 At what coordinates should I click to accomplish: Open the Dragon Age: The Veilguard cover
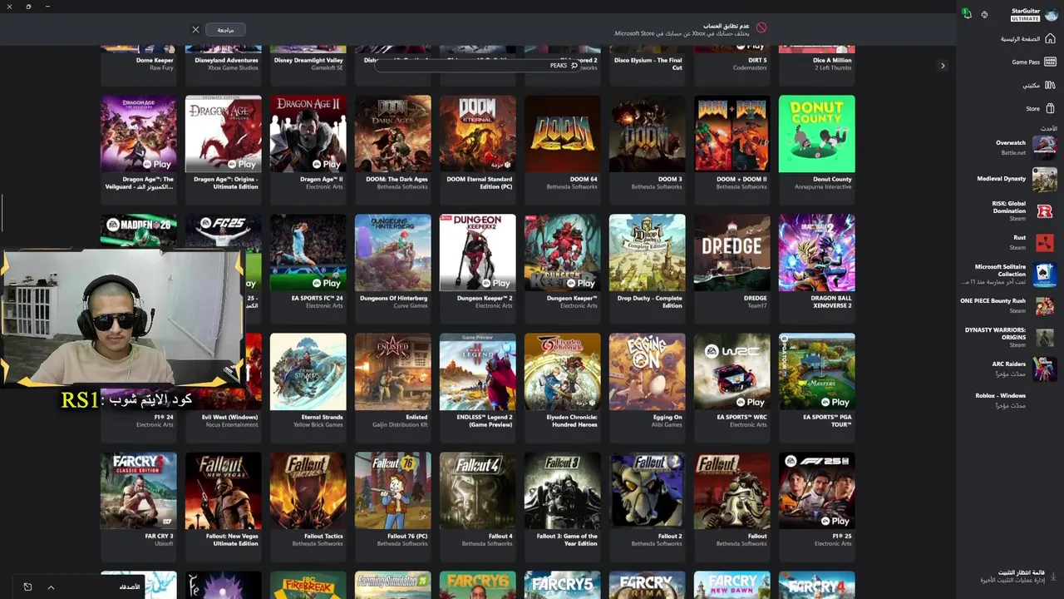139,134
